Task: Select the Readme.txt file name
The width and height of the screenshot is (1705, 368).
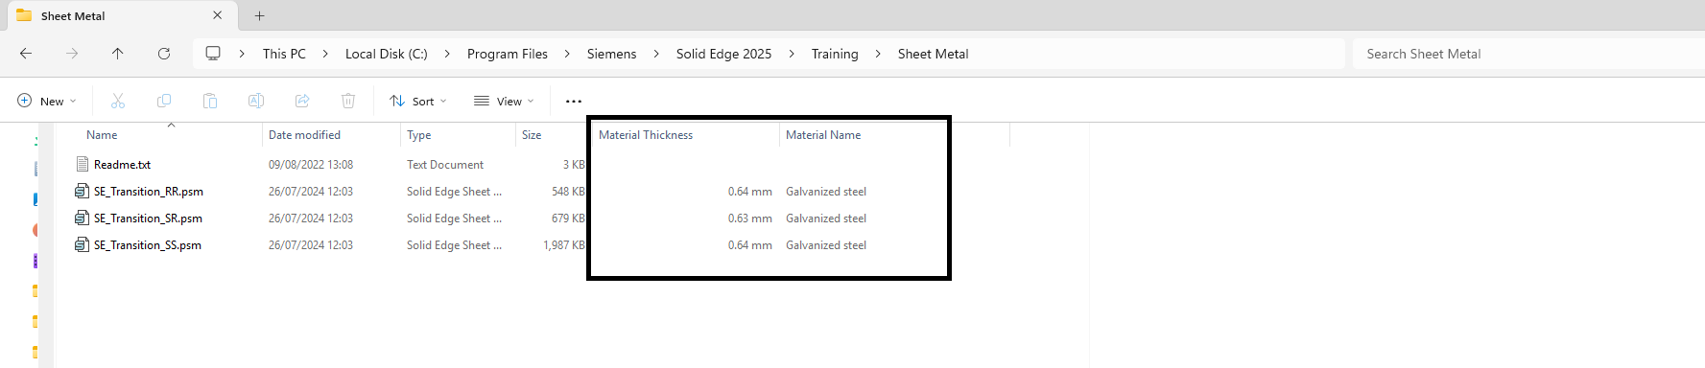Action: coord(122,165)
